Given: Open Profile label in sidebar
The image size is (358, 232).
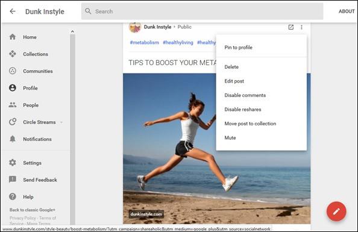Looking at the screenshot, I should coord(30,88).
